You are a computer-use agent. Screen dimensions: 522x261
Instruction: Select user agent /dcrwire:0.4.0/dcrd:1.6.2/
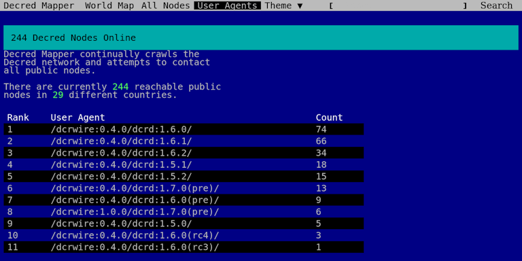point(121,153)
